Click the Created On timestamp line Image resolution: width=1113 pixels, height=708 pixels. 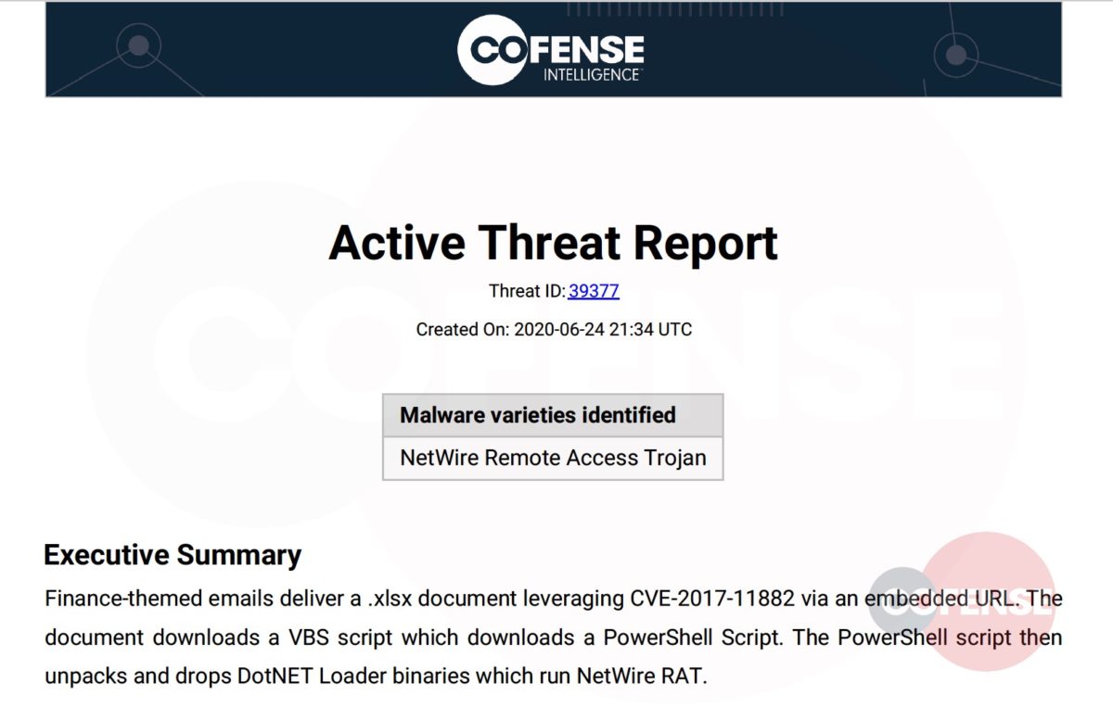[x=554, y=329]
